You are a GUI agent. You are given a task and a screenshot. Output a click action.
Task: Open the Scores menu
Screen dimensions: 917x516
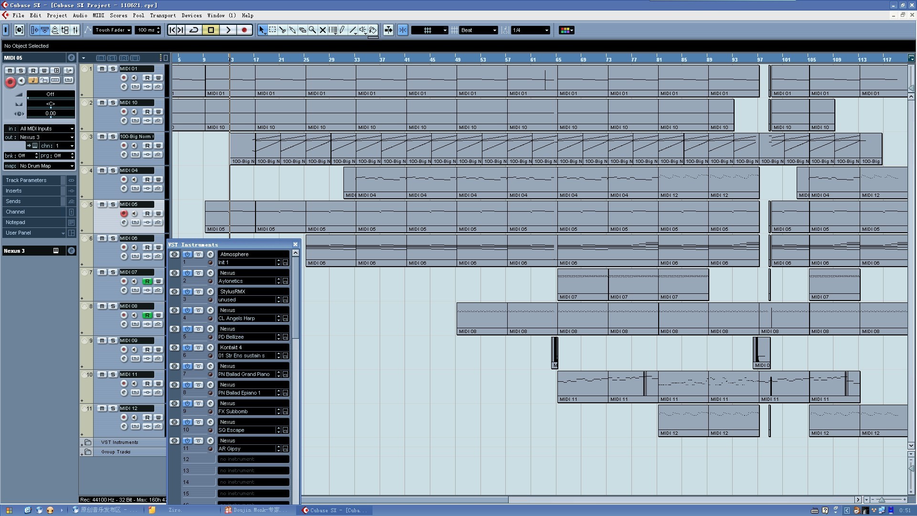[x=118, y=15]
